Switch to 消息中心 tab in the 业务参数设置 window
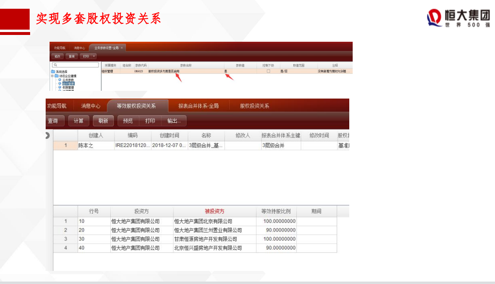The width and height of the screenshot is (495, 284). [x=79, y=48]
